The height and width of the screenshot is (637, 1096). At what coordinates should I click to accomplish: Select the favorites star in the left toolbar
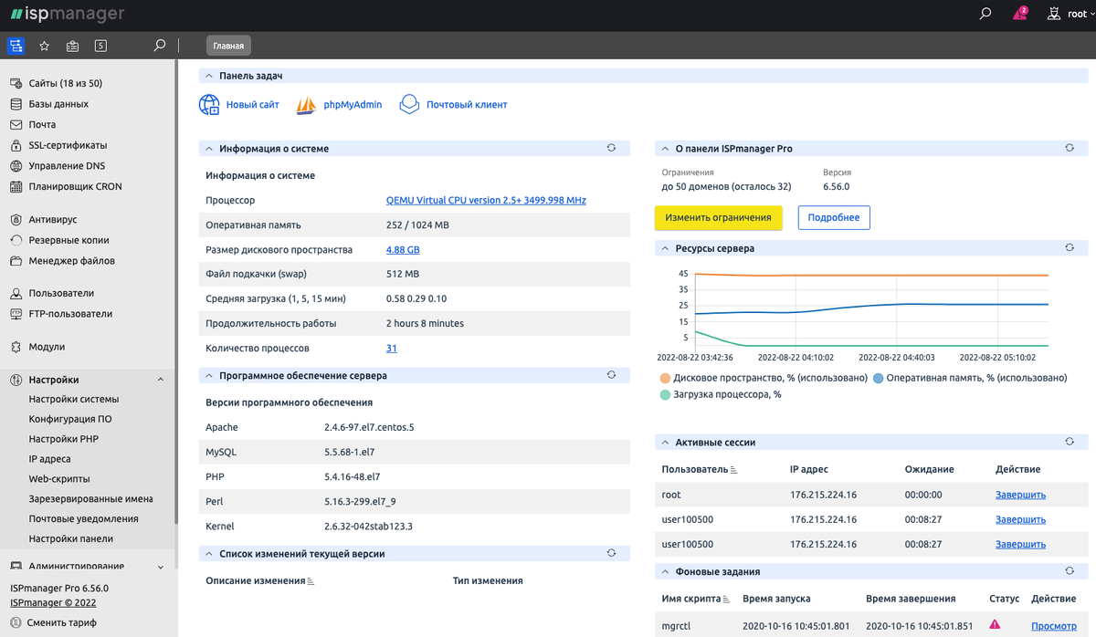coord(43,44)
